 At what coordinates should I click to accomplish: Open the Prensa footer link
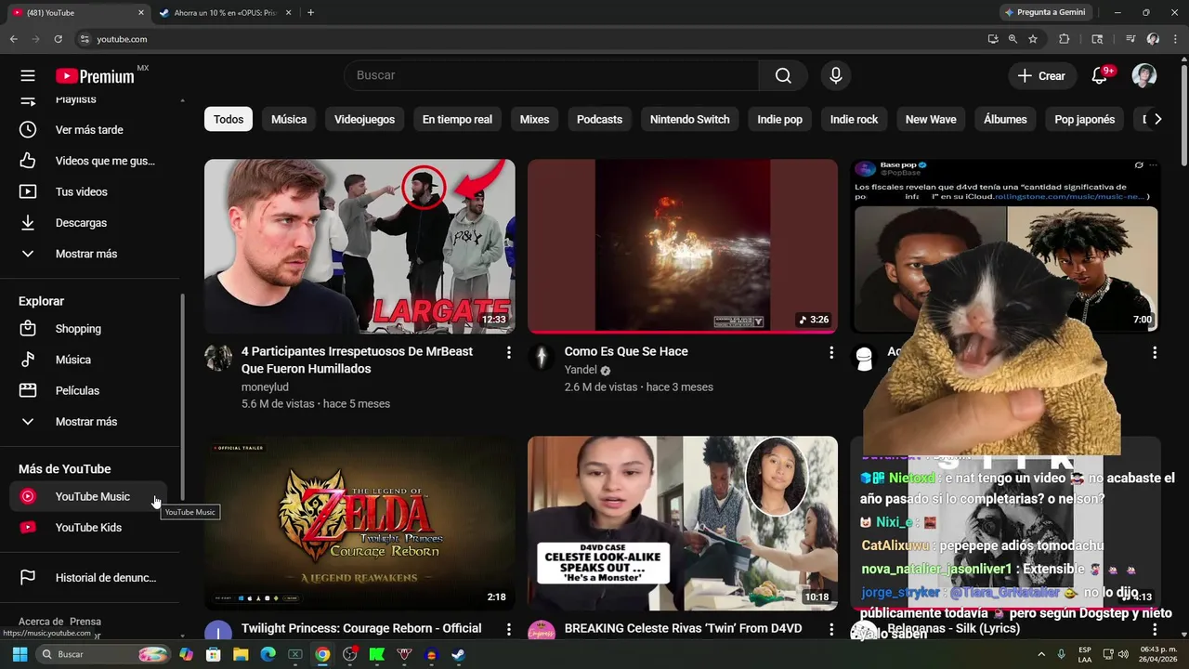[85, 622]
